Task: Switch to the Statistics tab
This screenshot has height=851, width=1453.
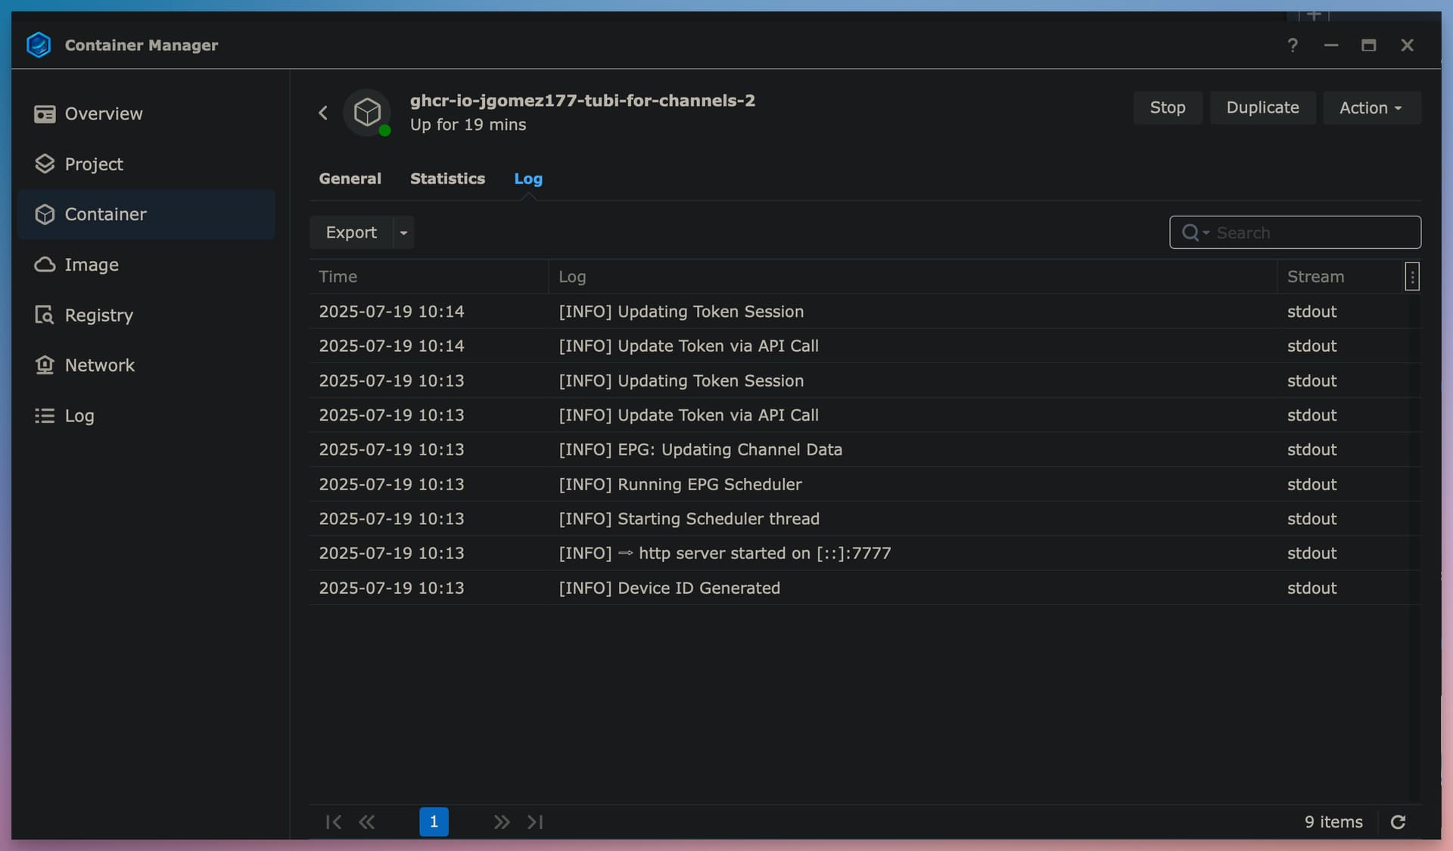Action: (447, 179)
